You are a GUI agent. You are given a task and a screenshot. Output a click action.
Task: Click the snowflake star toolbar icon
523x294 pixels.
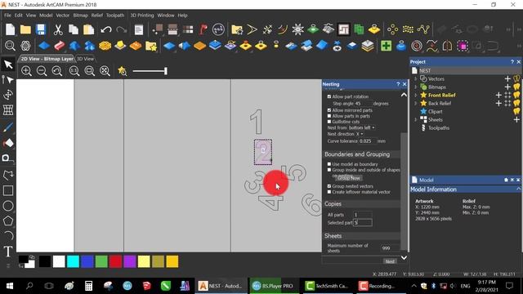click(x=297, y=29)
